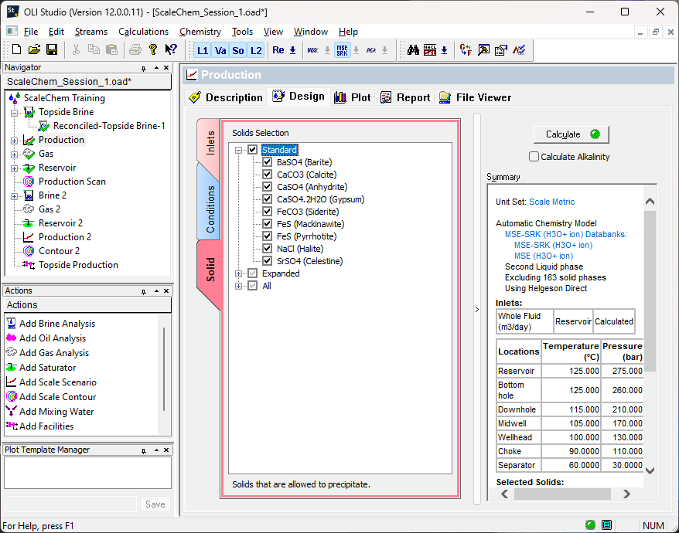Uncheck FeCO3 (Siderite) solid
Image resolution: width=679 pixels, height=533 pixels.
click(x=267, y=212)
